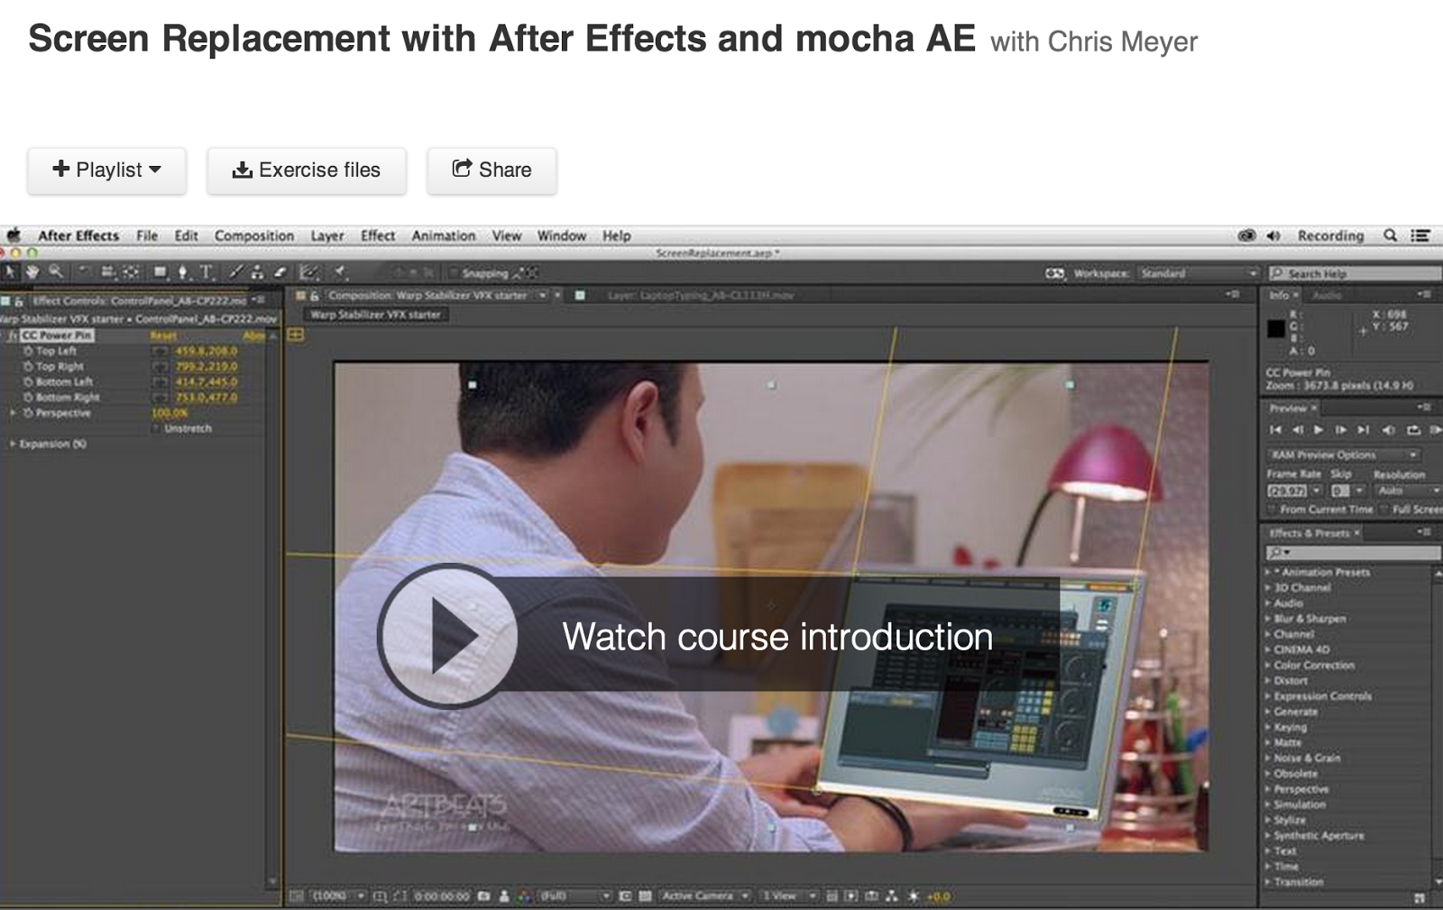
Task: Select the Hand tool
Action: 32,271
